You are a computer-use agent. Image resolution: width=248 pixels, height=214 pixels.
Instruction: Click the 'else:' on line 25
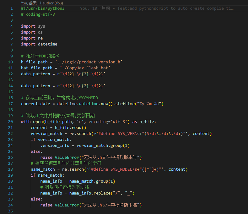36,152
